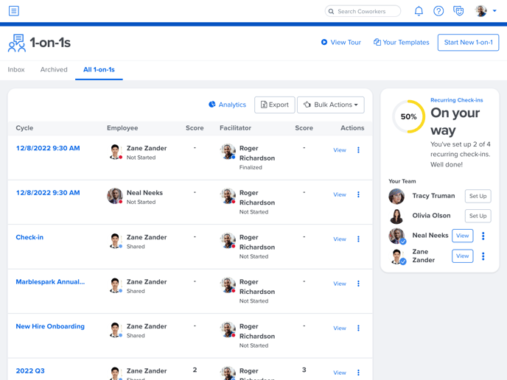
Task: Click the 1-on-1s page header icon
Action: (x=17, y=43)
